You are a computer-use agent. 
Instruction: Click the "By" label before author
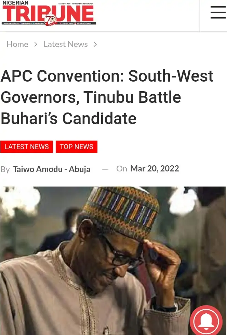[x=5, y=169]
